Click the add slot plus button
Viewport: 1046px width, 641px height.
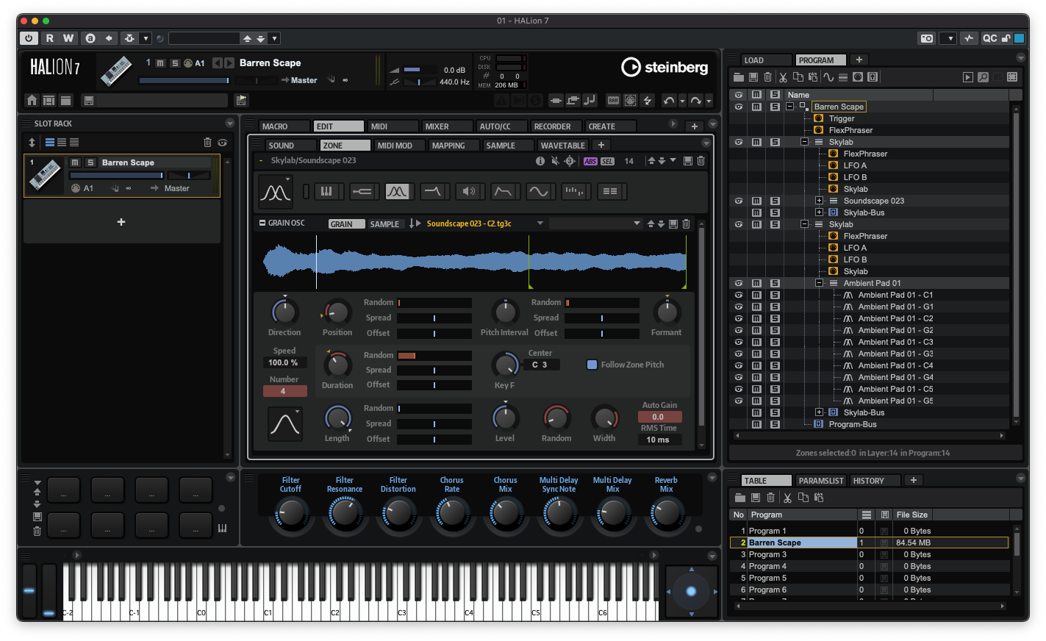tap(121, 222)
